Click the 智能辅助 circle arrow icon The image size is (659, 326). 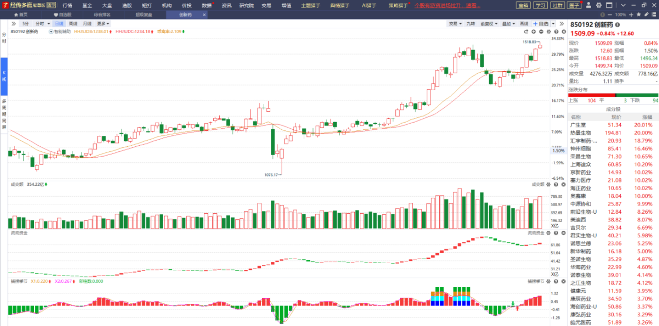click(50, 32)
